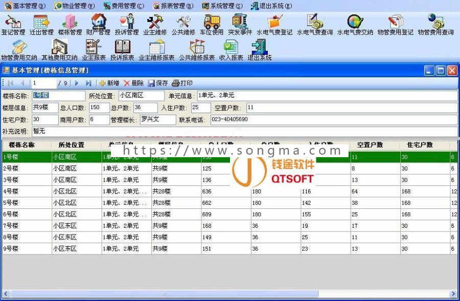Click the 楼层信息 field
Image resolution: width=460 pixels, height=301 pixels.
[x=45, y=107]
